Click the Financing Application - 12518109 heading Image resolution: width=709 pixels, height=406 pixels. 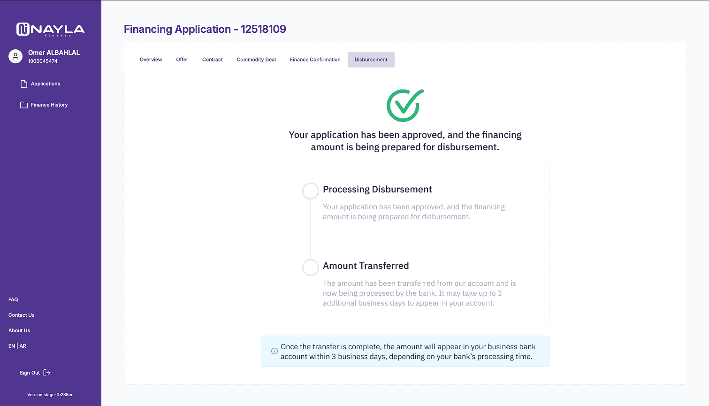(x=205, y=29)
